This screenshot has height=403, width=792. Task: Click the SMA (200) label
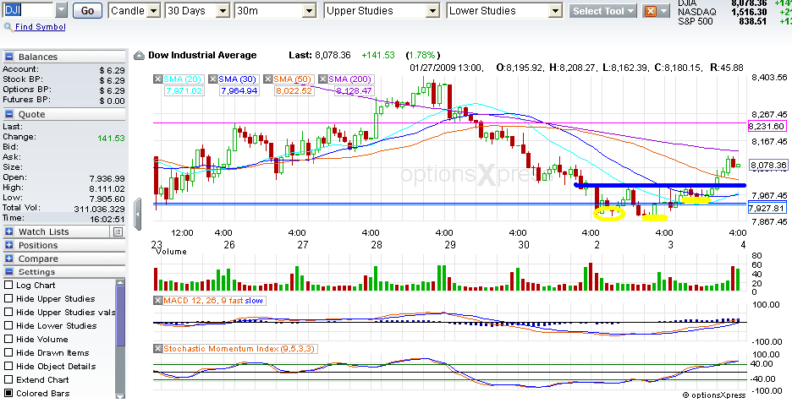pos(349,79)
